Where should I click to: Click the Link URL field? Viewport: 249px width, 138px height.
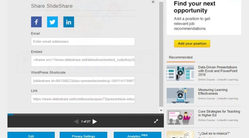pos(83,99)
